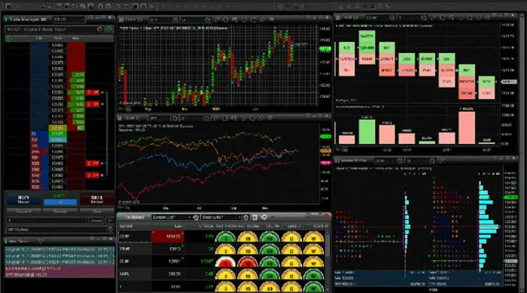
Task: Click the four-arrow move icon in the Dashboard toolbar
Action: click(264, 218)
